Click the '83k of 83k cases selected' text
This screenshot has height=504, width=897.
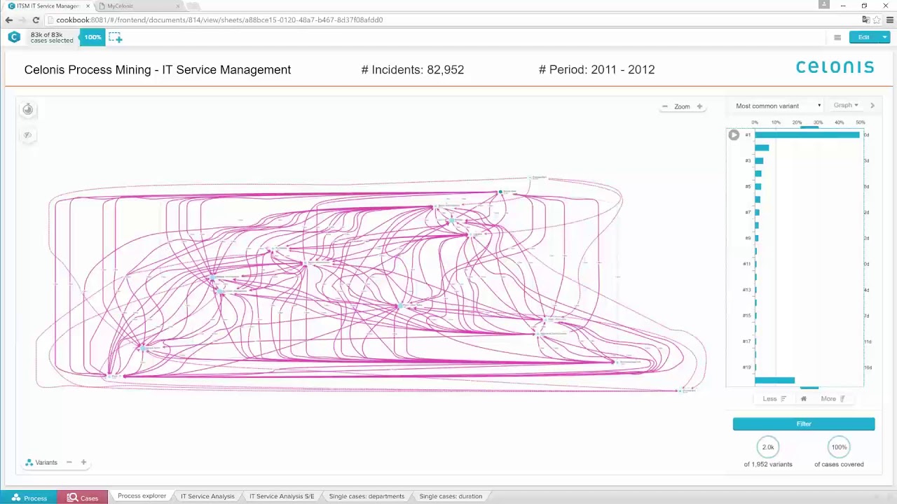[x=52, y=38]
